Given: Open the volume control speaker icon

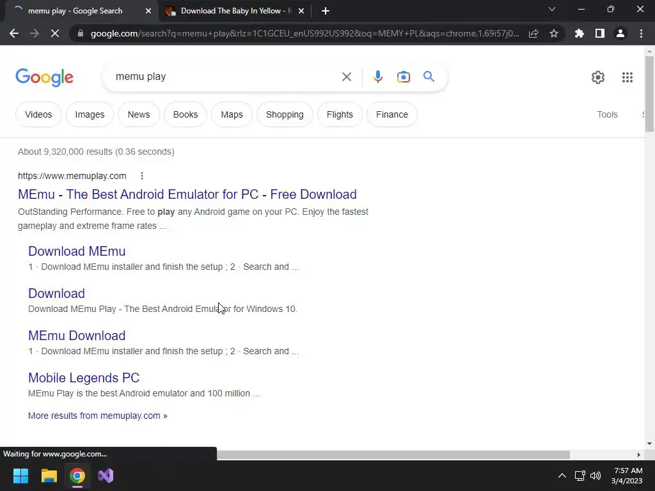Looking at the screenshot, I should [x=596, y=476].
